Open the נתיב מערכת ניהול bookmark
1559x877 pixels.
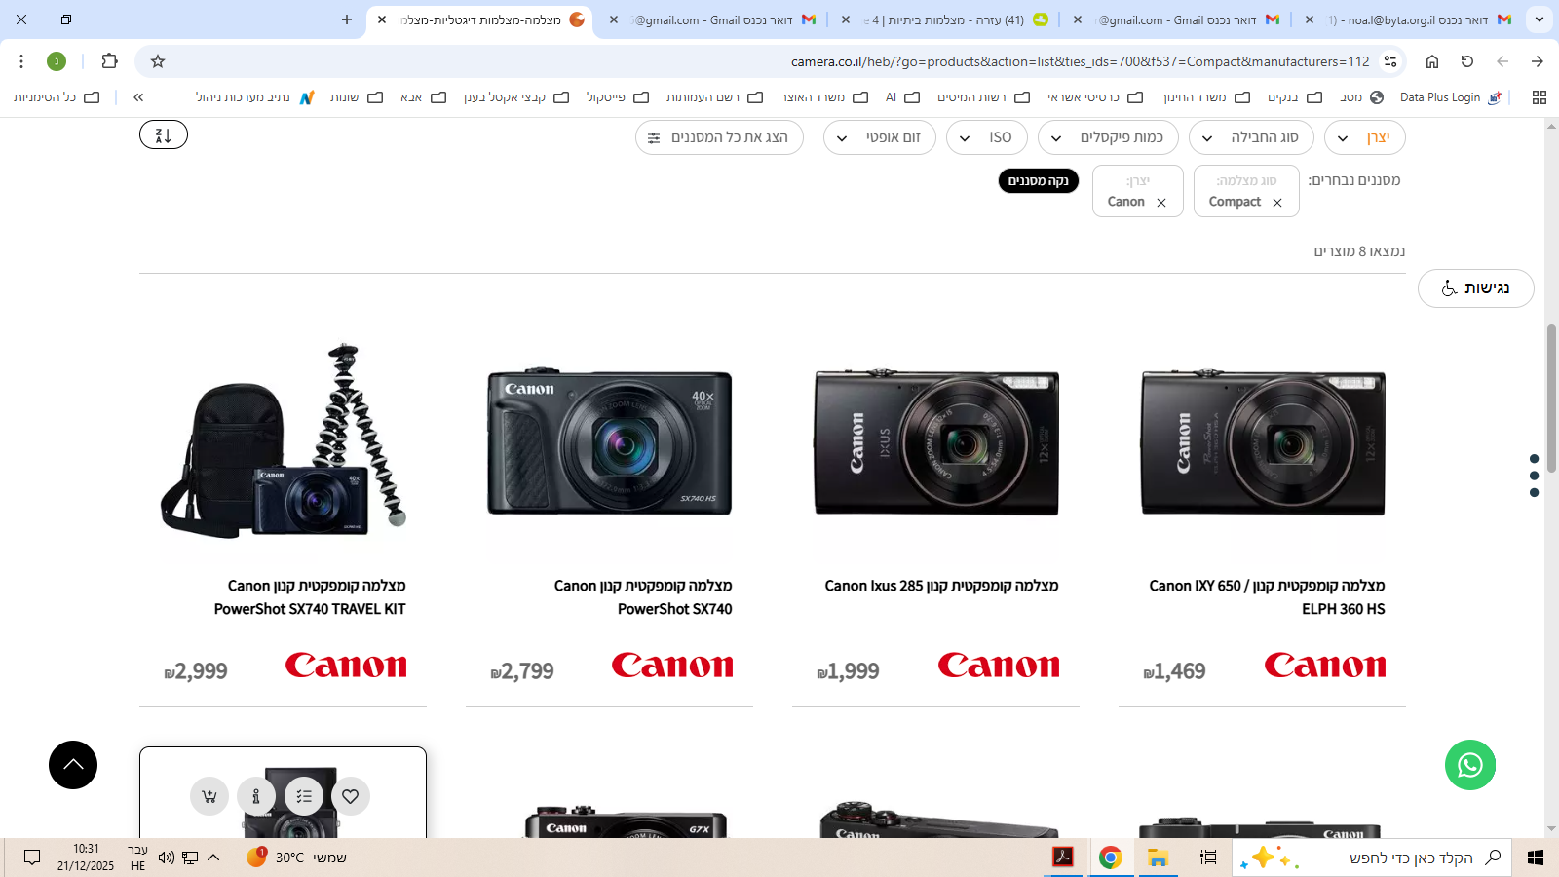point(254,97)
